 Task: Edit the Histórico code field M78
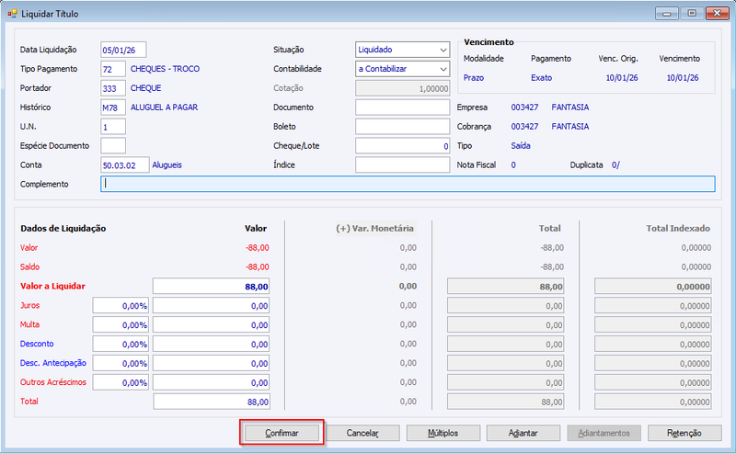point(113,108)
